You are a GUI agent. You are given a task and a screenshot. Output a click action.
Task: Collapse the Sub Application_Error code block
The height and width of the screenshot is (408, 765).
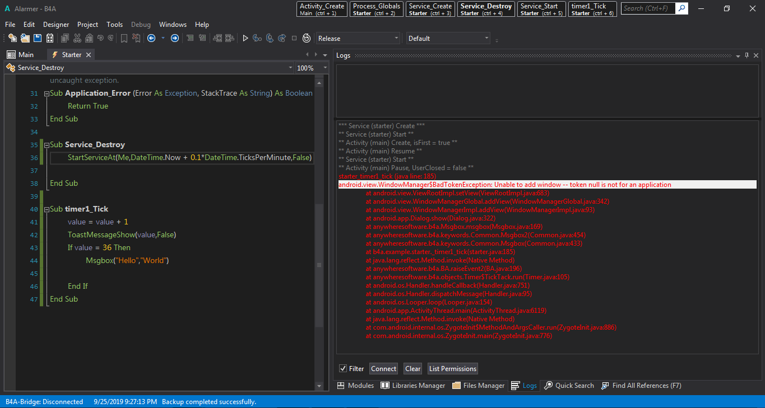pyautogui.click(x=45, y=93)
